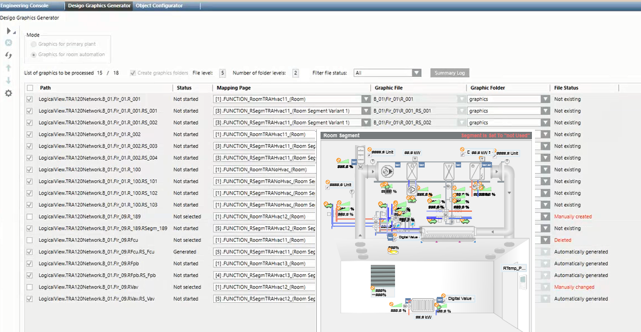Open Mapping Page dropdown for R_001 row
Viewport: 641px width, 332px height.
(x=366, y=99)
